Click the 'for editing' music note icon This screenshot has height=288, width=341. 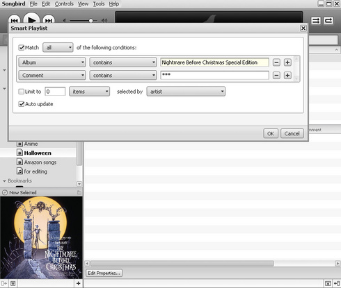point(20,171)
